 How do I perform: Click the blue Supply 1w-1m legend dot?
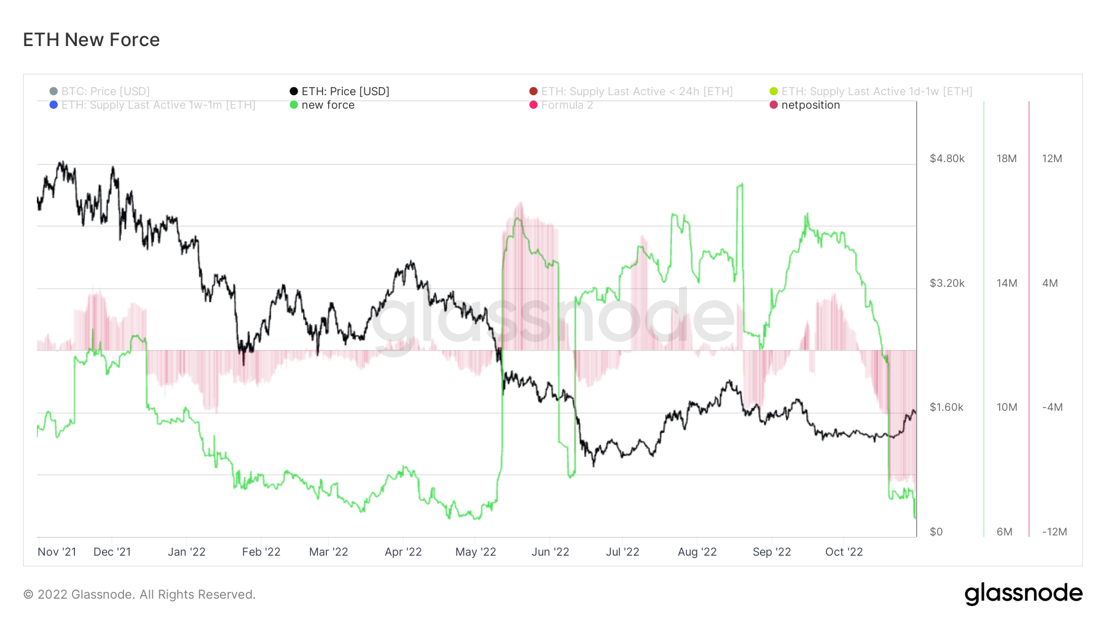pos(53,105)
